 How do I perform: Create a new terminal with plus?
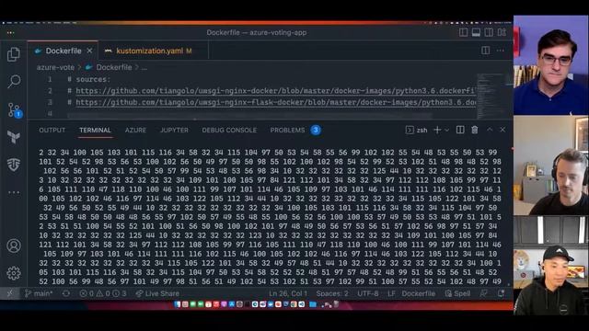click(x=437, y=130)
